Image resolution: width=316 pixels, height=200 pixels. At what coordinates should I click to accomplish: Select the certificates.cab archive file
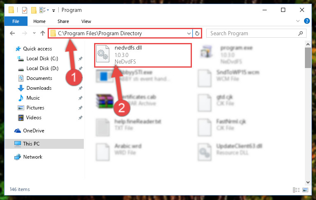tap(127, 100)
